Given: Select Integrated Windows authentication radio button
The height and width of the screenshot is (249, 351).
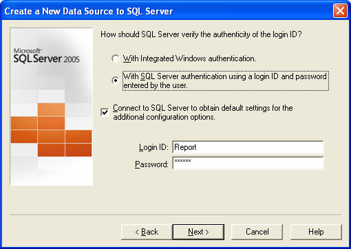Looking at the screenshot, I should (116, 58).
